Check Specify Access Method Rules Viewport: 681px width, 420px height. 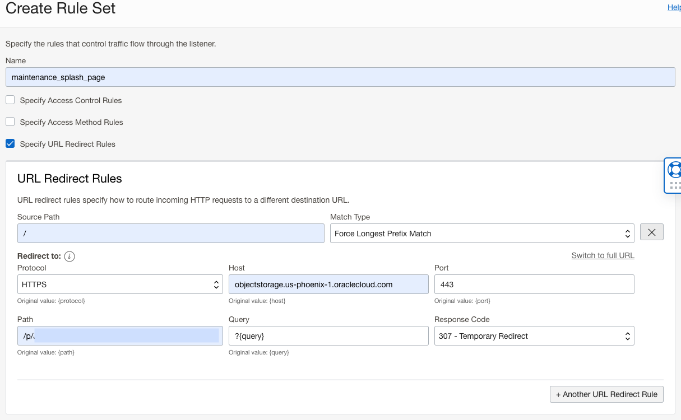point(10,122)
